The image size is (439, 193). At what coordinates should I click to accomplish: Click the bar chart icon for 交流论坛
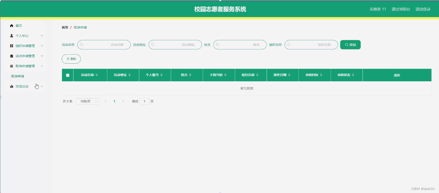12,86
